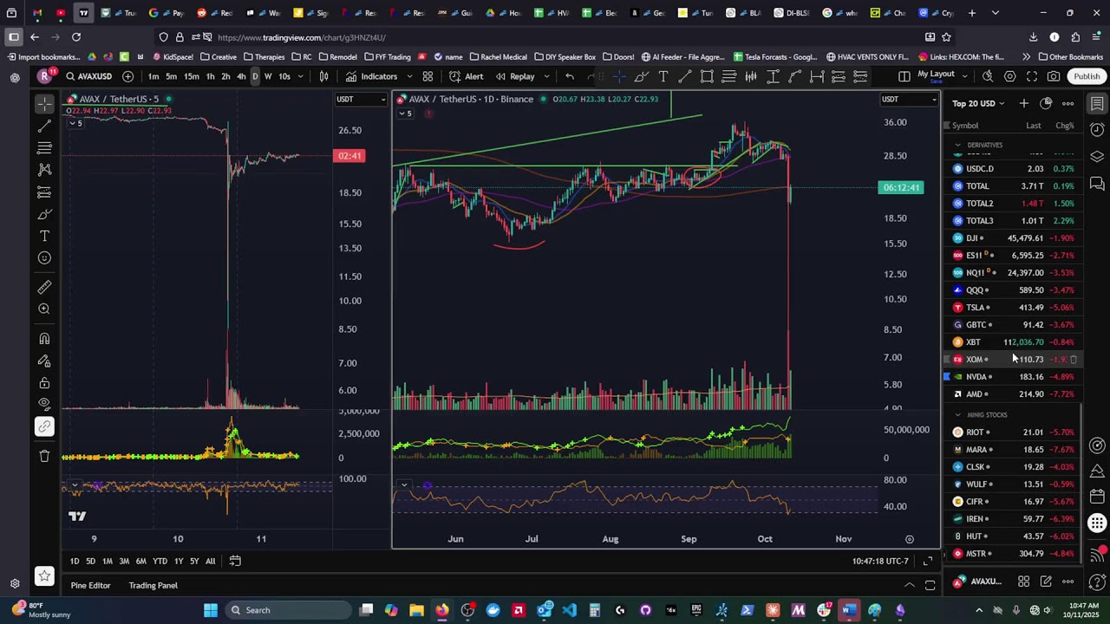This screenshot has width=1110, height=624.
Task: Take a chart snapshot with camera icon
Action: point(1054,76)
